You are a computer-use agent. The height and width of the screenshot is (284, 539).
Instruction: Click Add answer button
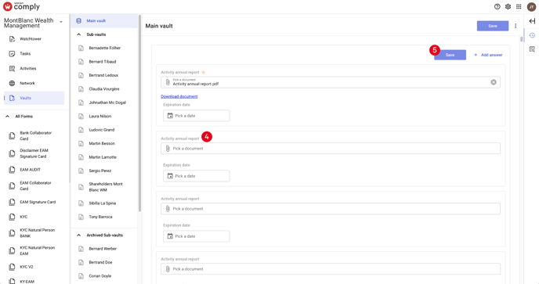pos(488,55)
